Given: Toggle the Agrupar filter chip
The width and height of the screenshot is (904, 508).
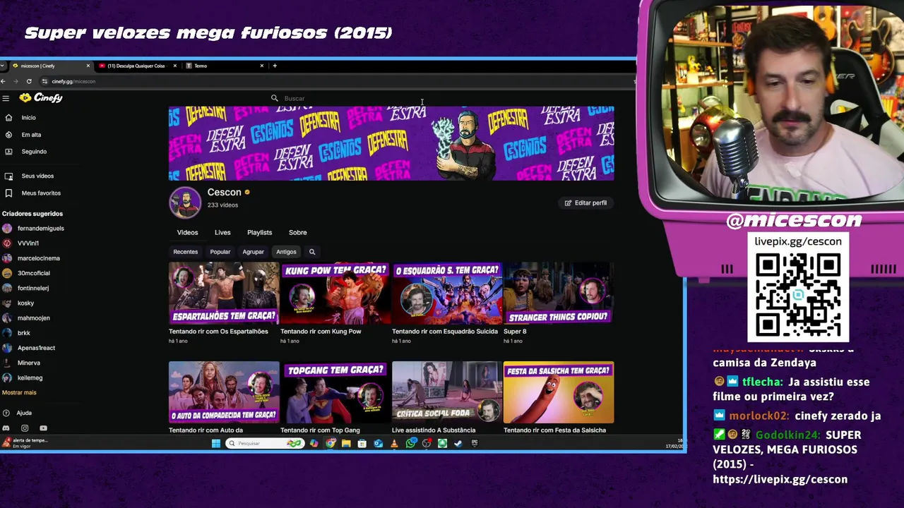Looking at the screenshot, I should (253, 252).
